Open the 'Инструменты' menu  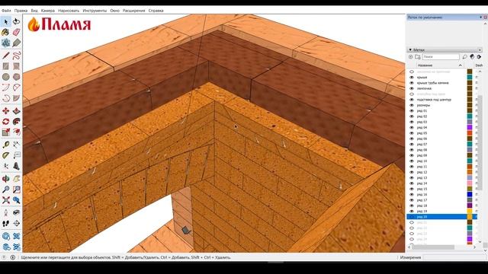95,11
